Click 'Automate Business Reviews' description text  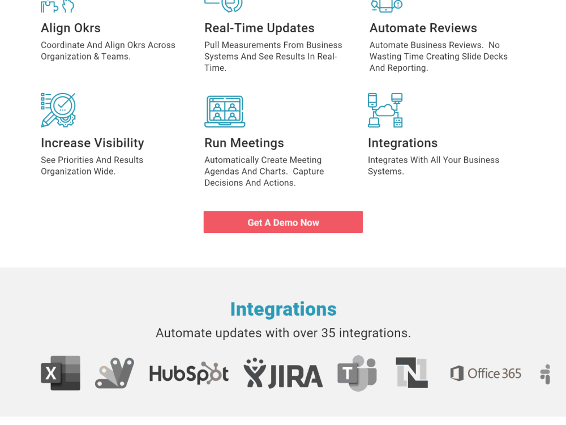click(438, 56)
